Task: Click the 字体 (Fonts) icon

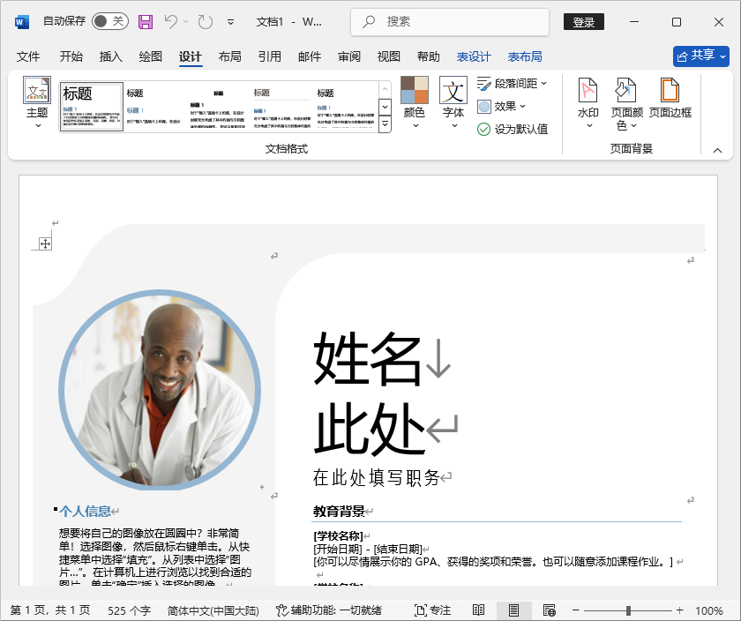Action: (452, 100)
